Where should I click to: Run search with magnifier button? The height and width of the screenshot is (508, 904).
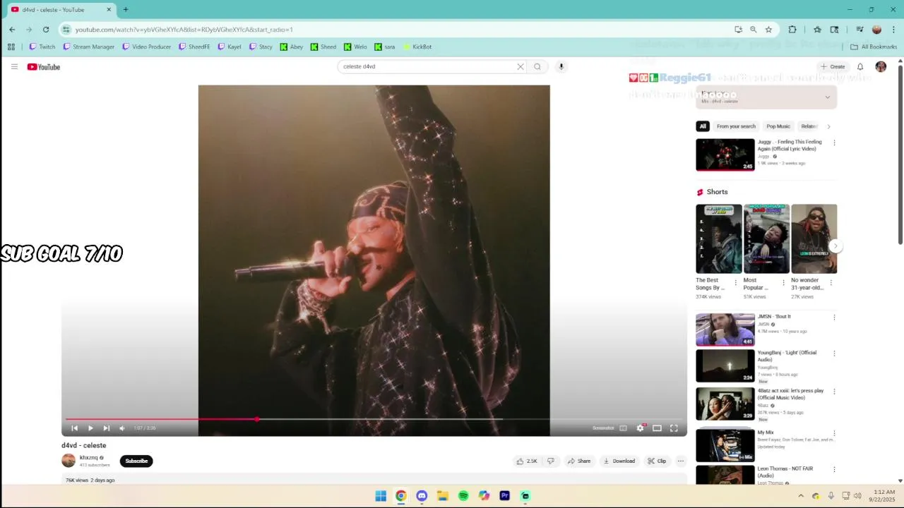tap(537, 66)
